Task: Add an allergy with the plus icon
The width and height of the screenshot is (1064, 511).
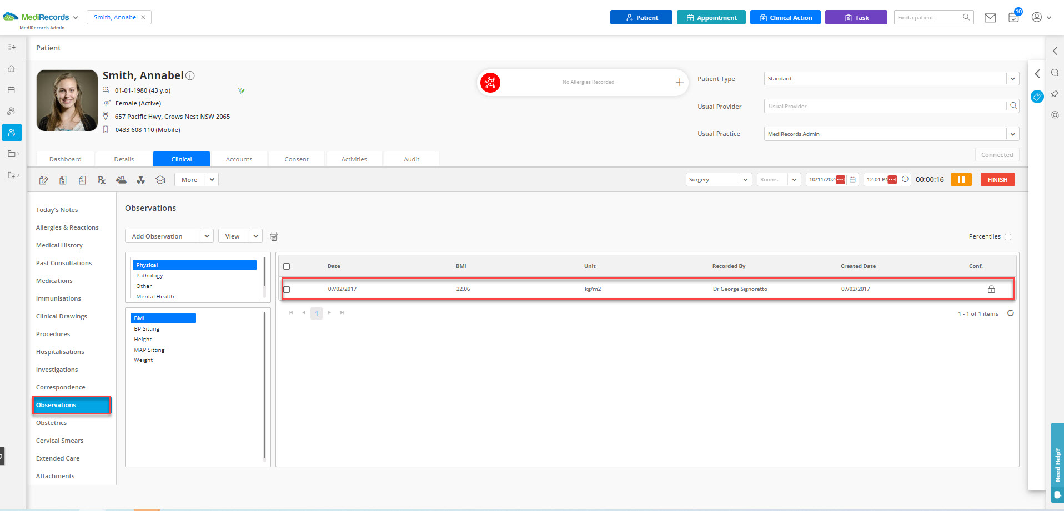Action: [679, 82]
